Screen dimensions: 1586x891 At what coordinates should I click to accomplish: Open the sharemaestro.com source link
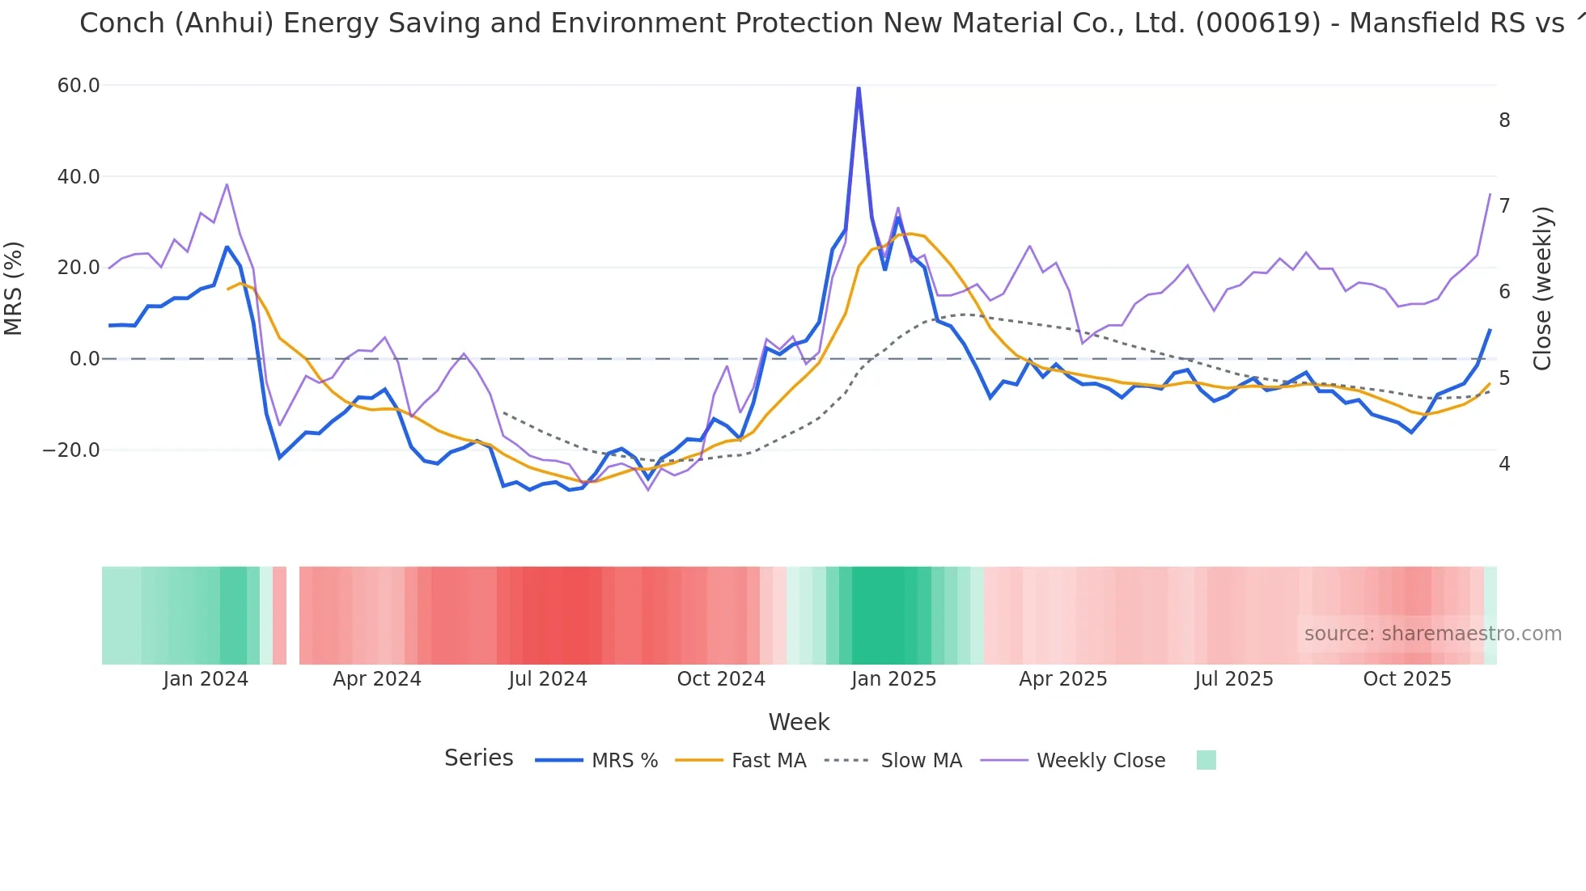pos(1432,634)
